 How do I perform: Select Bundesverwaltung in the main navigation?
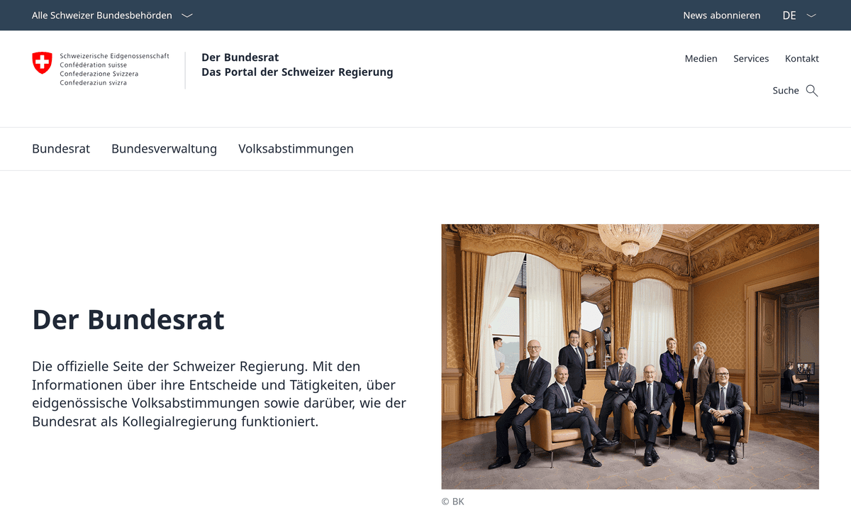164,149
